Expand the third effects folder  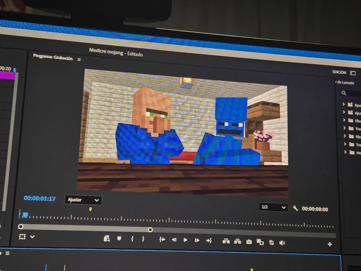coord(344,120)
